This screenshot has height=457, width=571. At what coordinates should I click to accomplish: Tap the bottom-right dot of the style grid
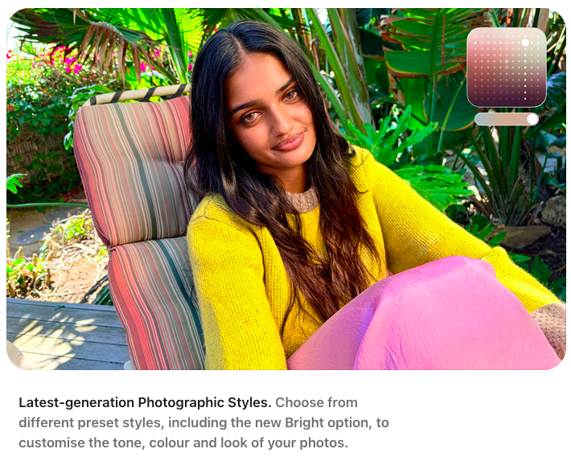pyautogui.click(x=538, y=99)
